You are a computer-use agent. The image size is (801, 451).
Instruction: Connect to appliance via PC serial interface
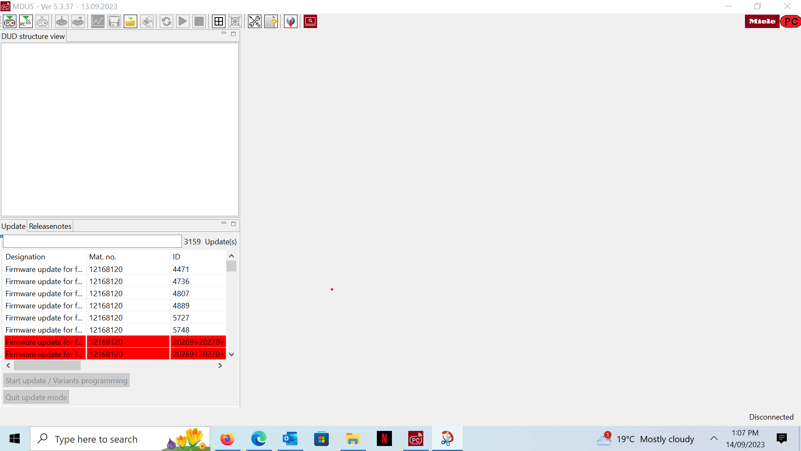click(x=9, y=21)
